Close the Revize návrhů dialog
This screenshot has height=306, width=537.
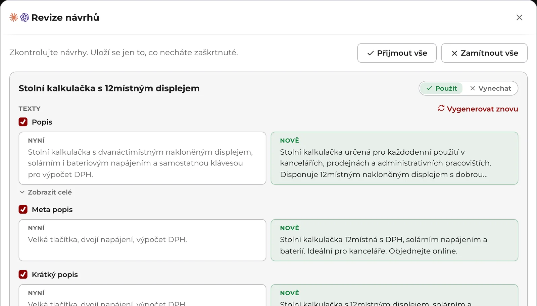pyautogui.click(x=519, y=17)
